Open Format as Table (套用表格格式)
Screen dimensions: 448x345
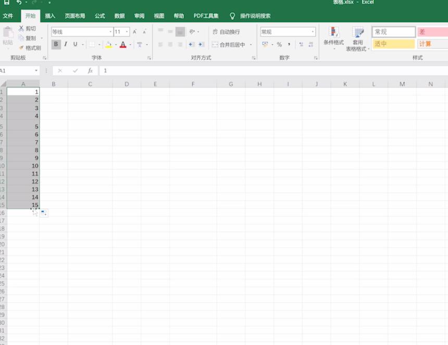[x=357, y=39]
